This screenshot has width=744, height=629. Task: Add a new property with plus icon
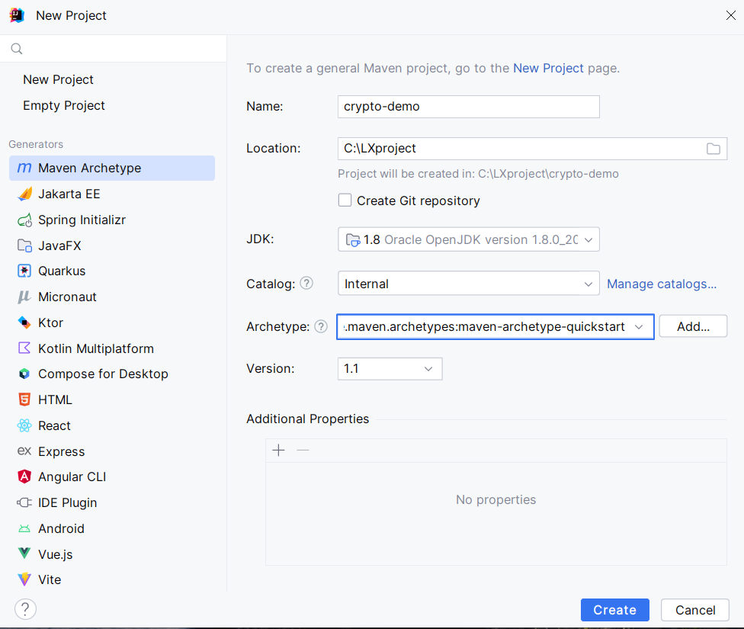click(278, 450)
